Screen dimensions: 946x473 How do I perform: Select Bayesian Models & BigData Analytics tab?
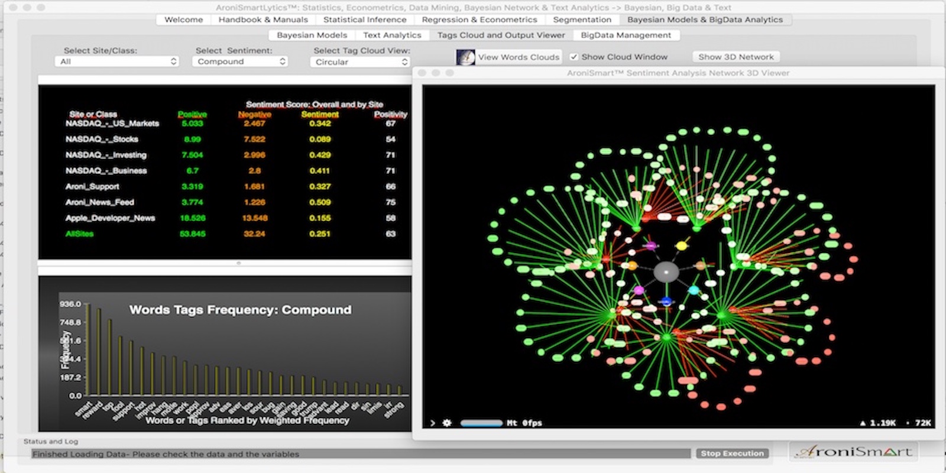(705, 20)
